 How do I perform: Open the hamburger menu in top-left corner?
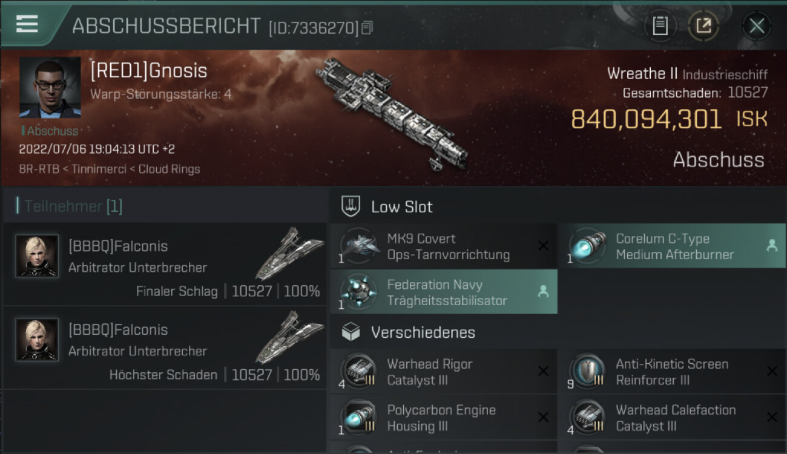click(27, 24)
